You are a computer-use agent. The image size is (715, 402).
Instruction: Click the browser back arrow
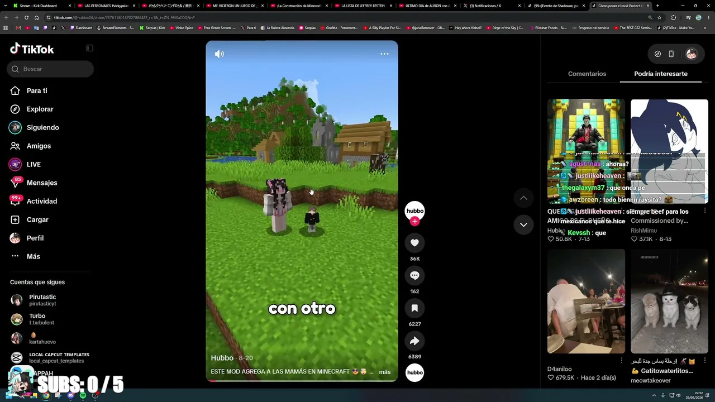6,17
